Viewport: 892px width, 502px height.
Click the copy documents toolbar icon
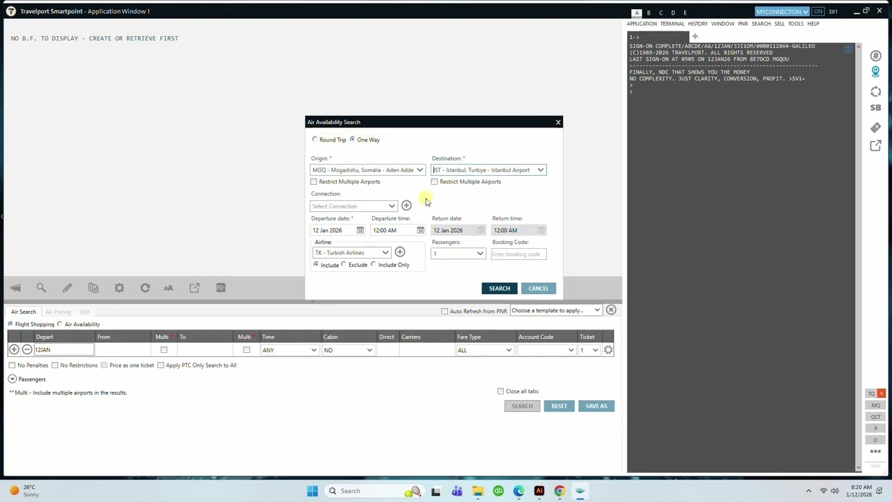click(x=93, y=287)
